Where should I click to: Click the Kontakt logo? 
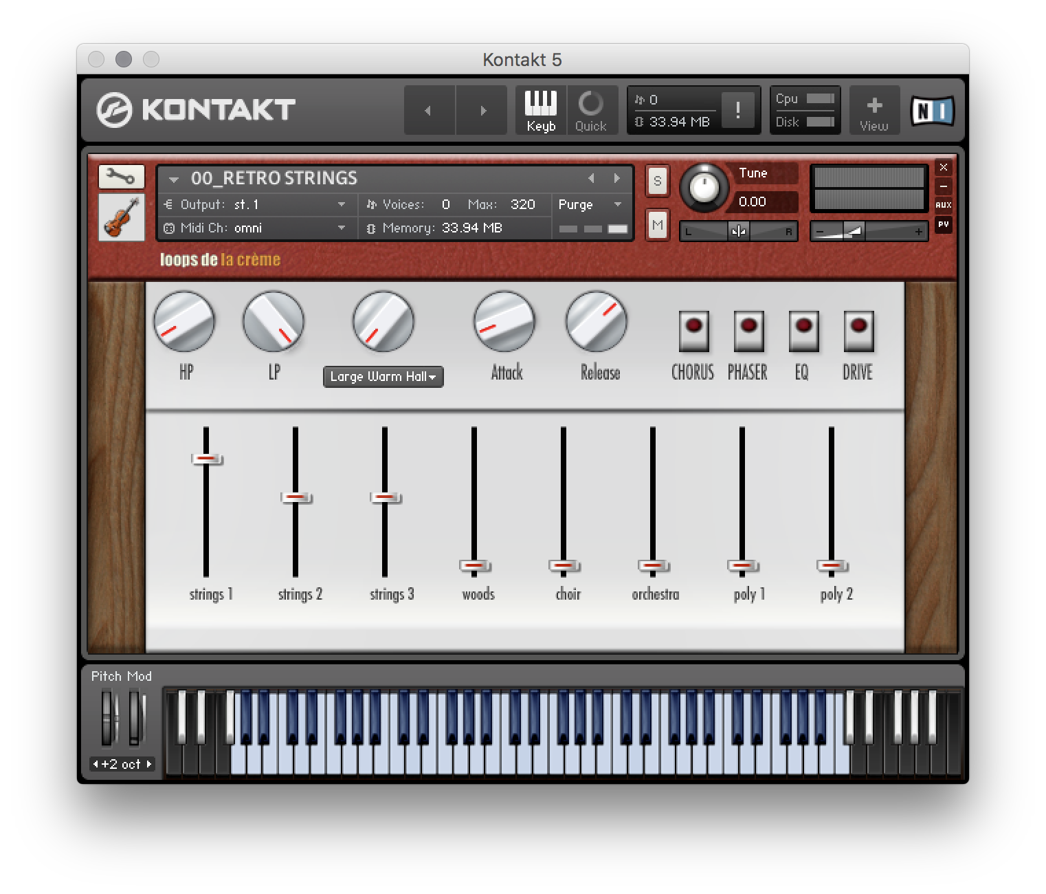[x=195, y=110]
